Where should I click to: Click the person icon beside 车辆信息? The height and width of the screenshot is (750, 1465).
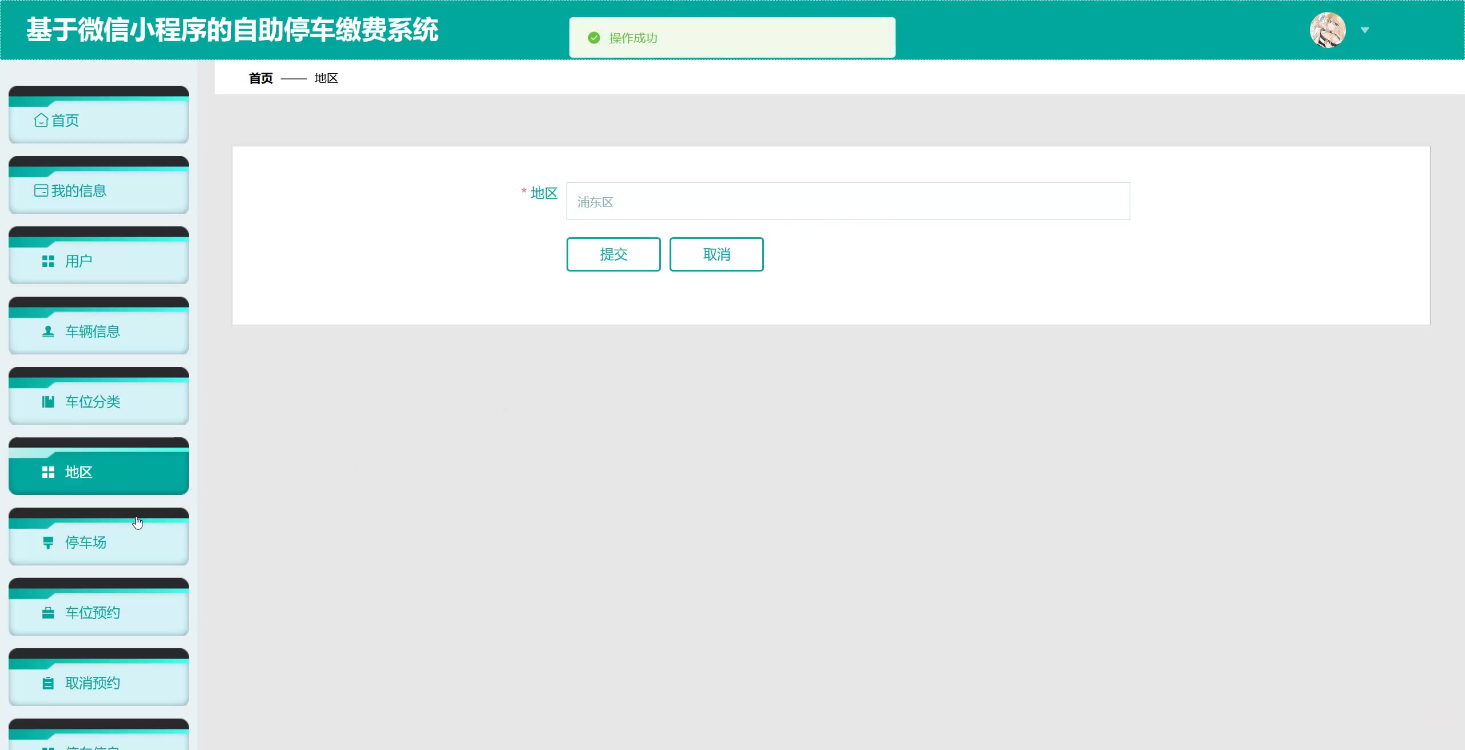(x=48, y=332)
